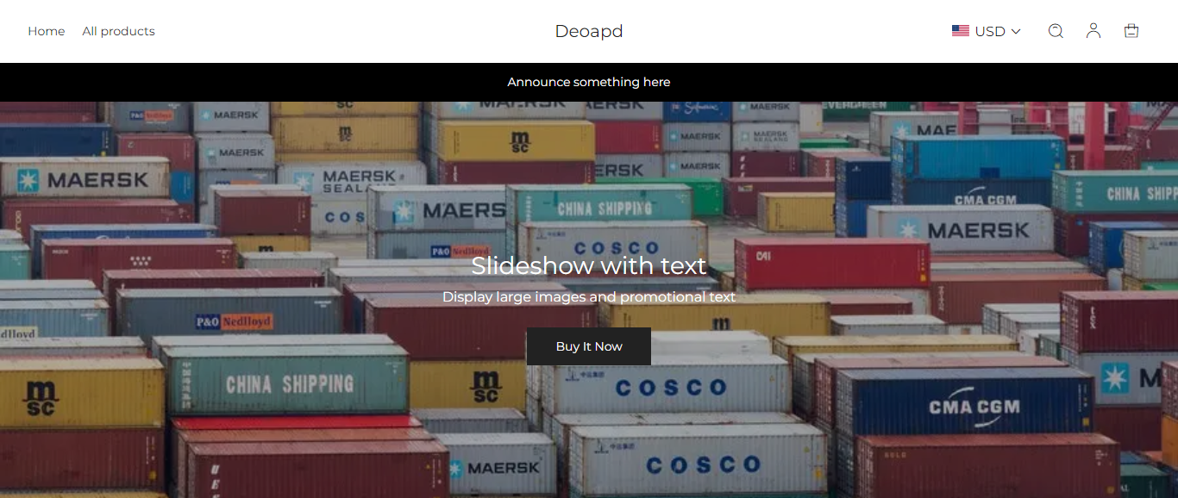Viewport: 1178px width, 498px height.
Task: Go to the Home menu item
Action: click(47, 31)
